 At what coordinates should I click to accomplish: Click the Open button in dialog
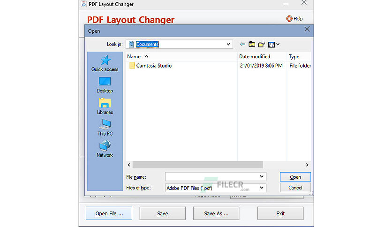coord(295,177)
